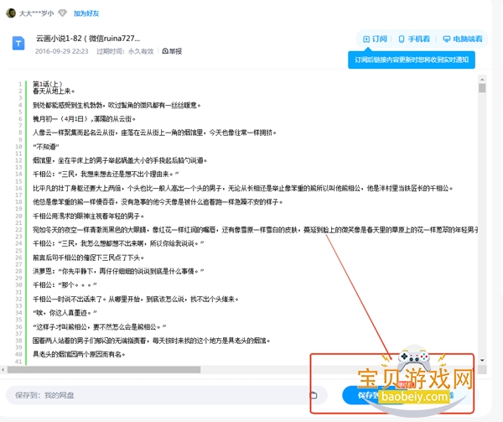Click the file title 云画小说1-82

[x=94, y=39]
